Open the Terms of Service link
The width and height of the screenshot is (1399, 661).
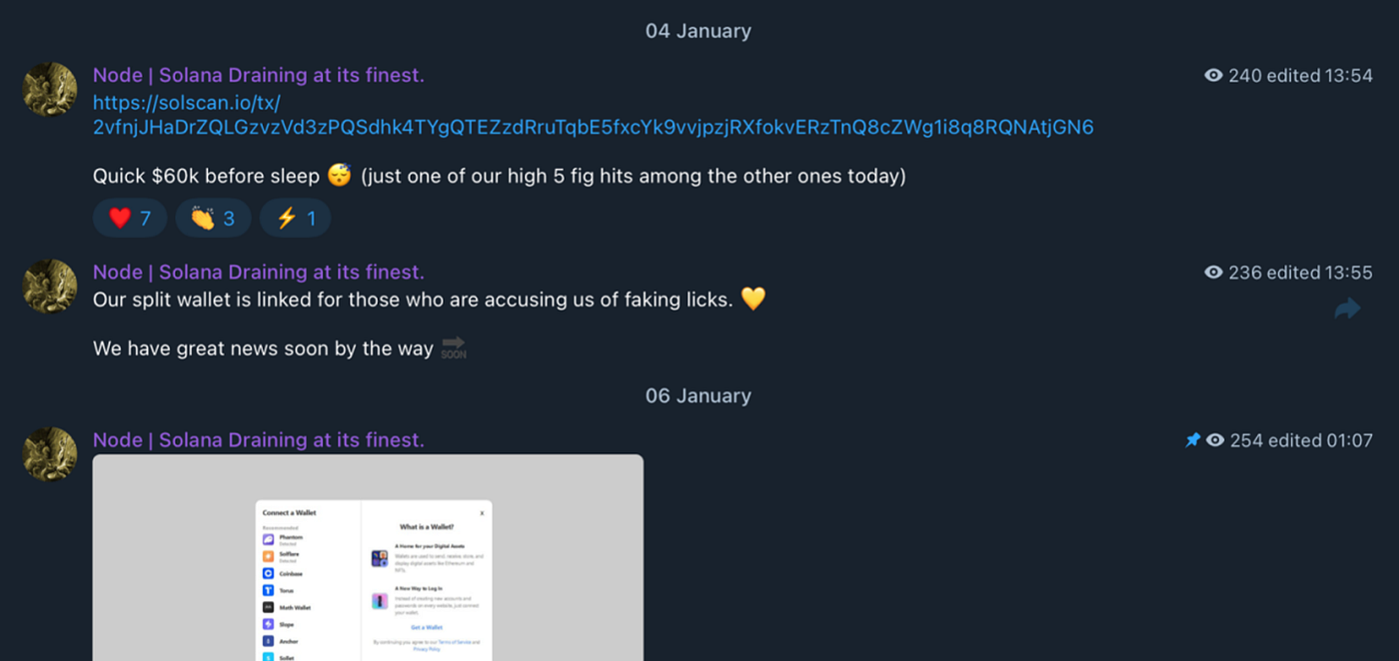455,642
